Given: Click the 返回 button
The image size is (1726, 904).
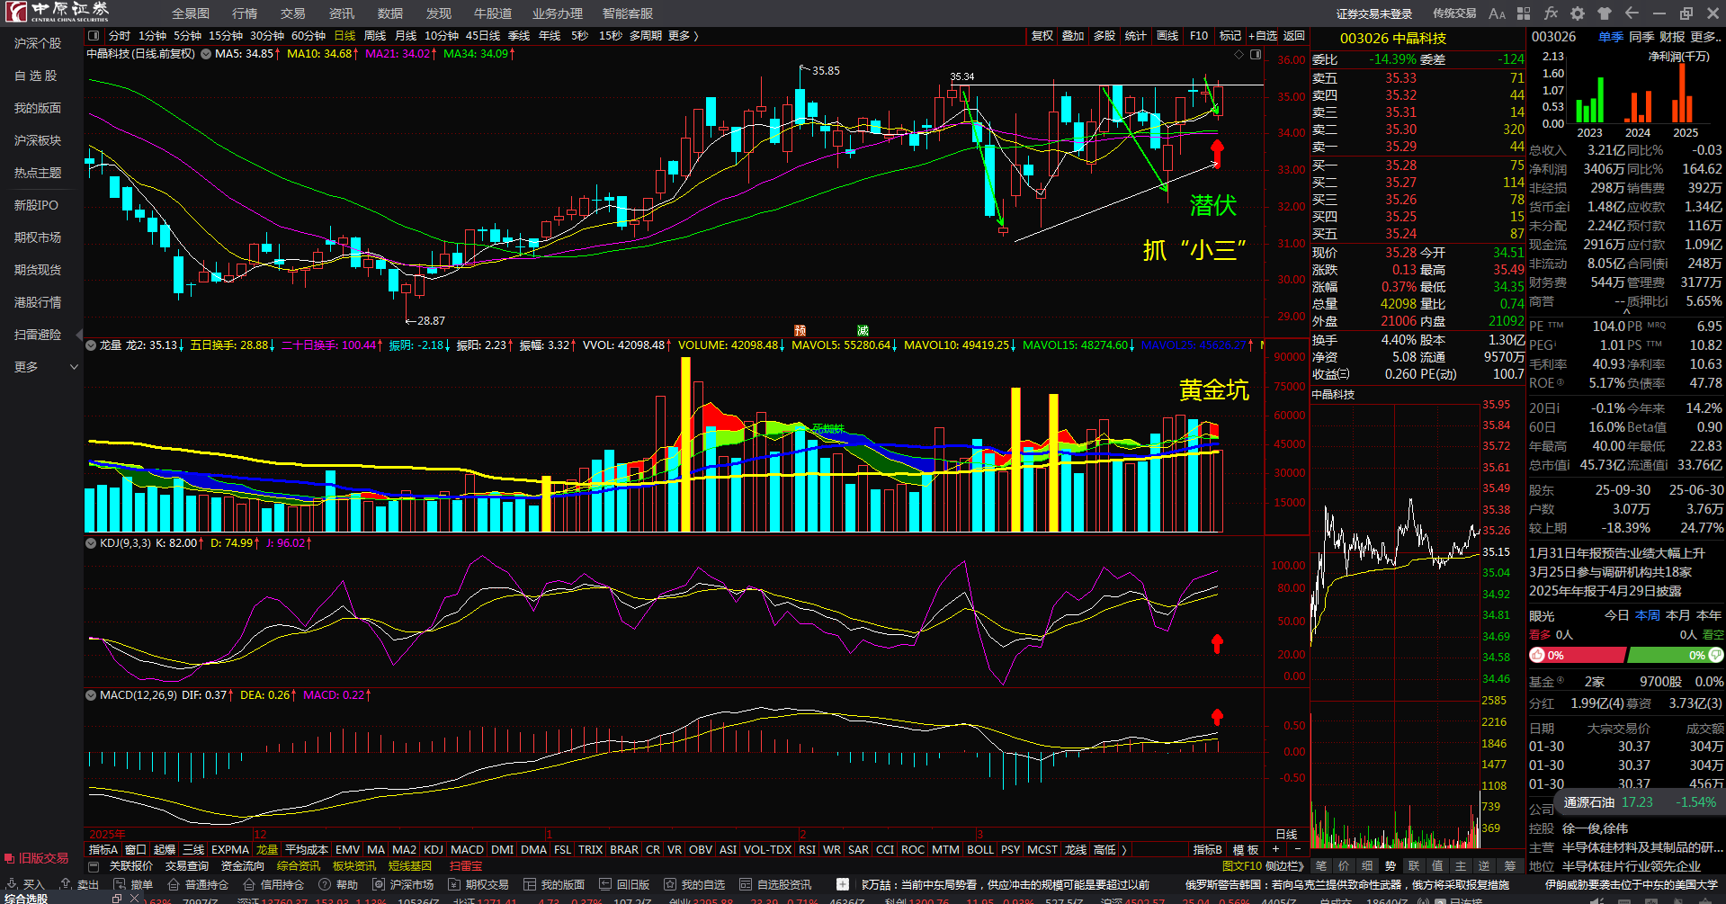Looking at the screenshot, I should 1294,36.
